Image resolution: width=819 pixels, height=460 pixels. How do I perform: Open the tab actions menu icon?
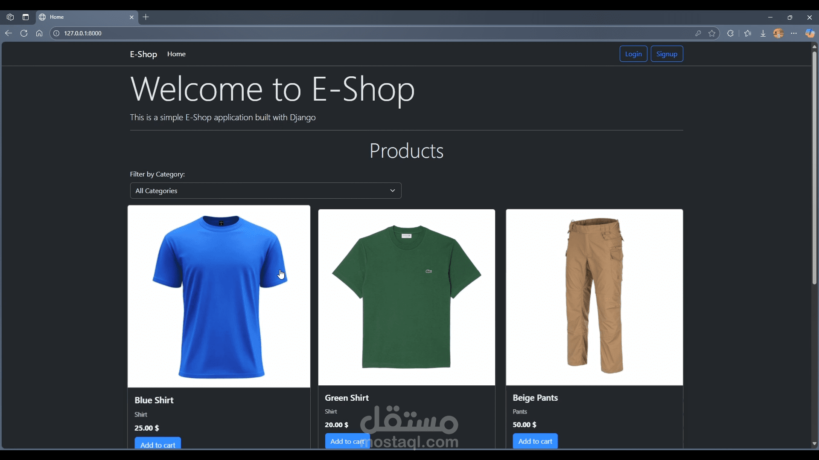pyautogui.click(x=26, y=17)
